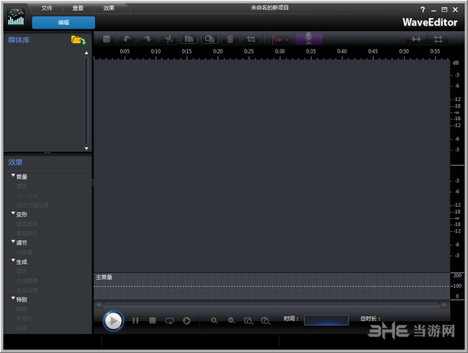The image size is (468, 353).
Task: Collapse the 音量 effects group
Action: [13, 176]
